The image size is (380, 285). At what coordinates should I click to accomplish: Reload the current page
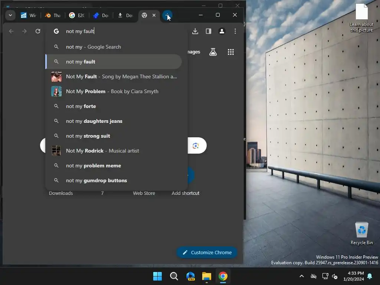(x=38, y=31)
